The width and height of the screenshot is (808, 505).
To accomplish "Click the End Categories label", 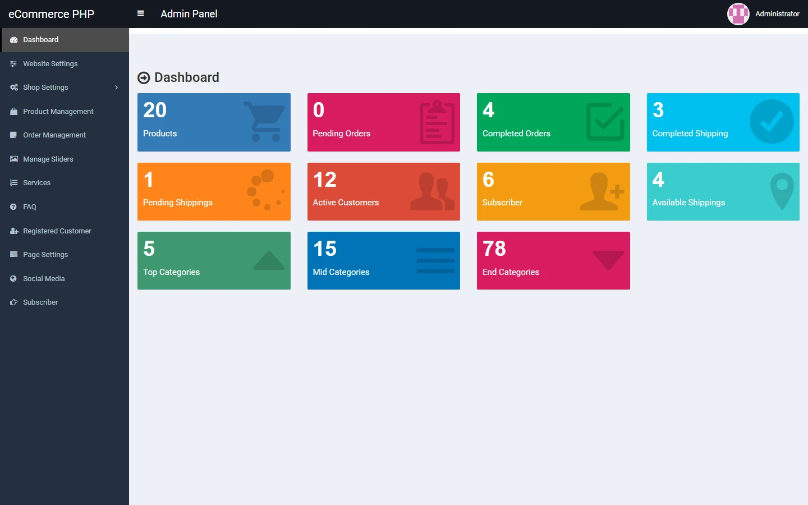I will tap(511, 272).
